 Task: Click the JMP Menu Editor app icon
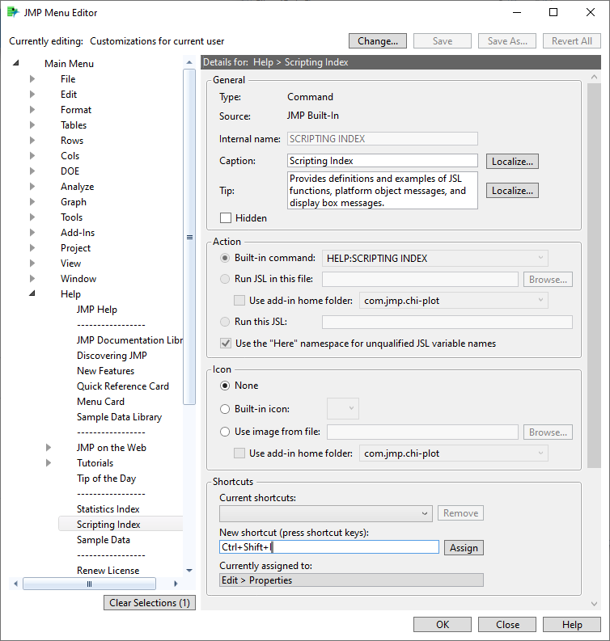pyautogui.click(x=13, y=12)
